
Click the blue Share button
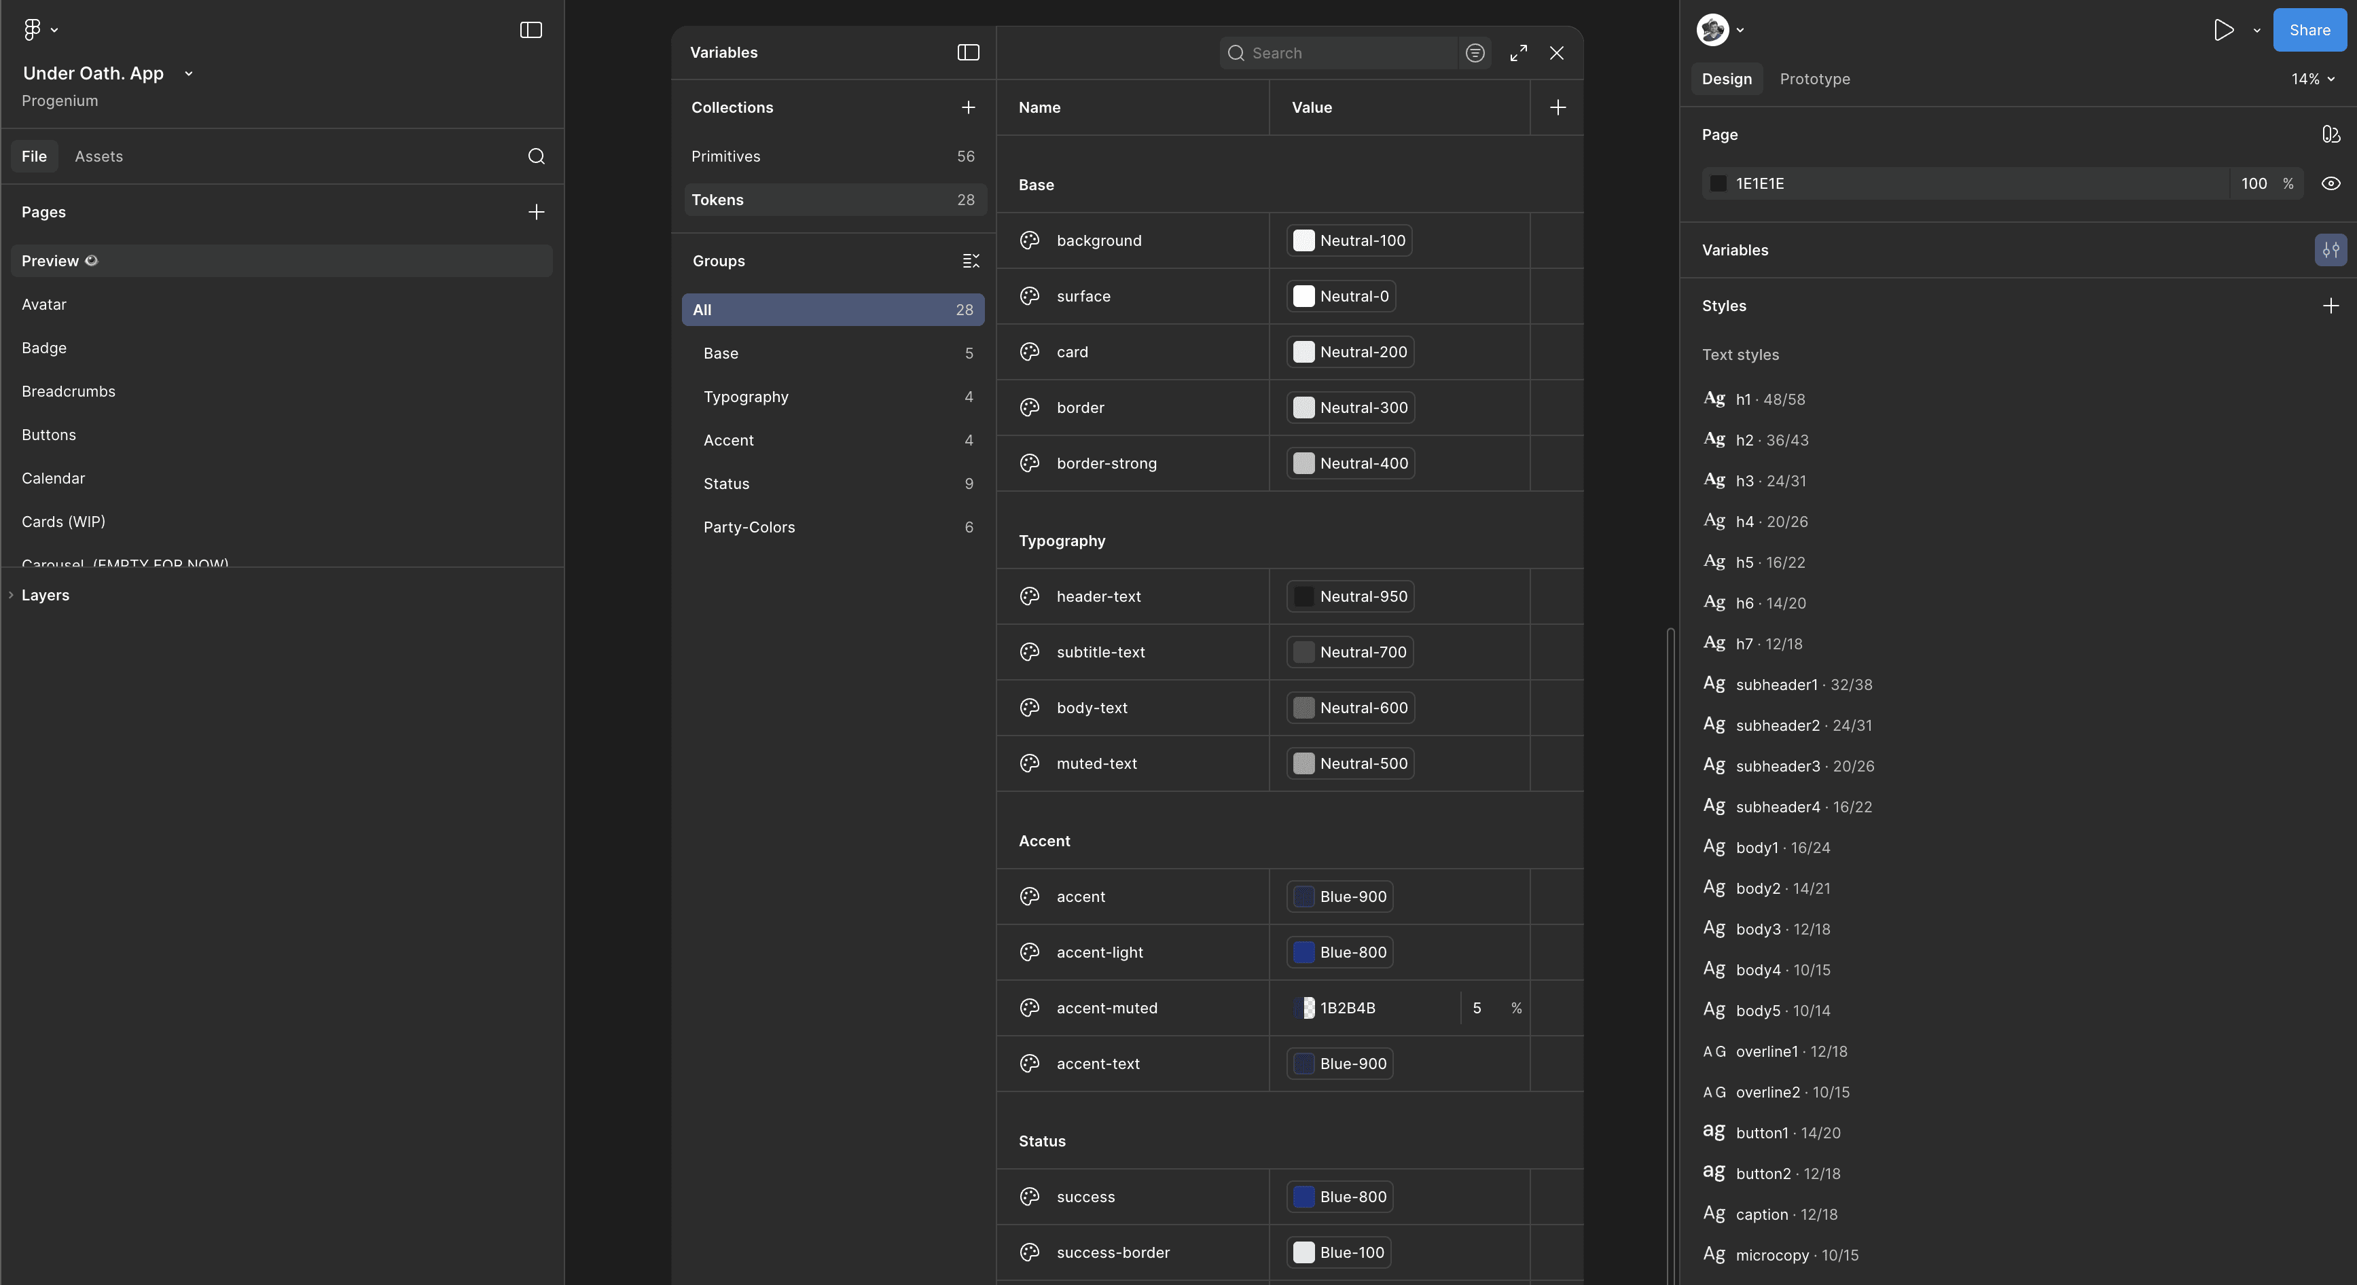(2309, 30)
